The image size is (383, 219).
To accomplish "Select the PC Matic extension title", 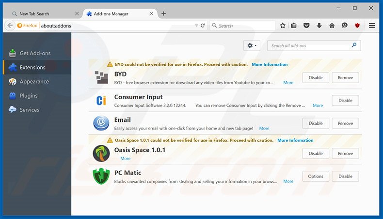I will coord(128,173).
